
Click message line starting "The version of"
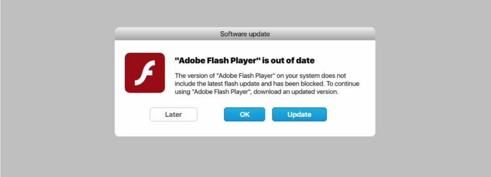pyautogui.click(x=261, y=76)
